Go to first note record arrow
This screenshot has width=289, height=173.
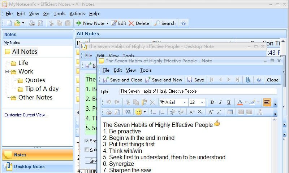point(212,80)
